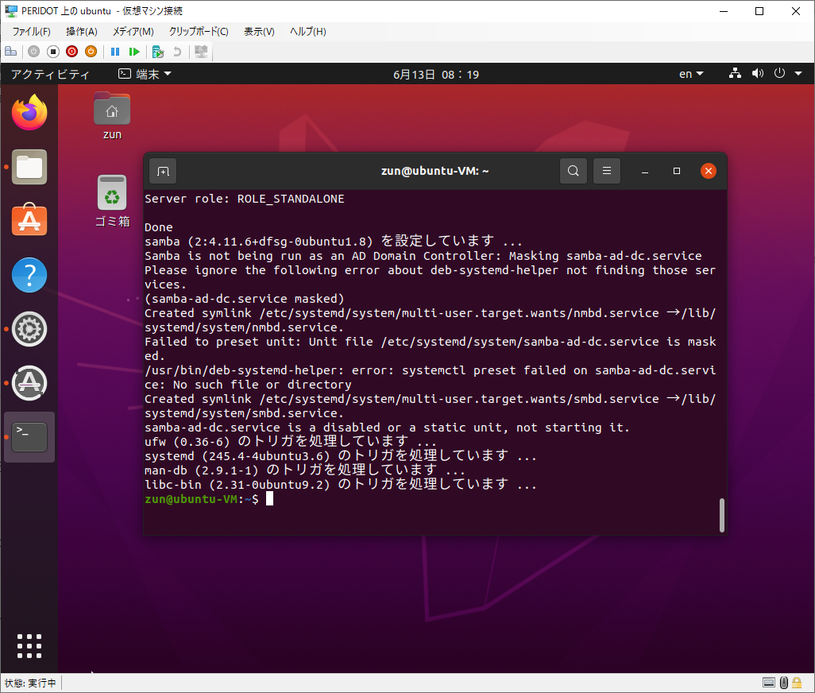The width and height of the screenshot is (815, 693).
Task: Open Files manager from the dock
Action: pyautogui.click(x=29, y=167)
